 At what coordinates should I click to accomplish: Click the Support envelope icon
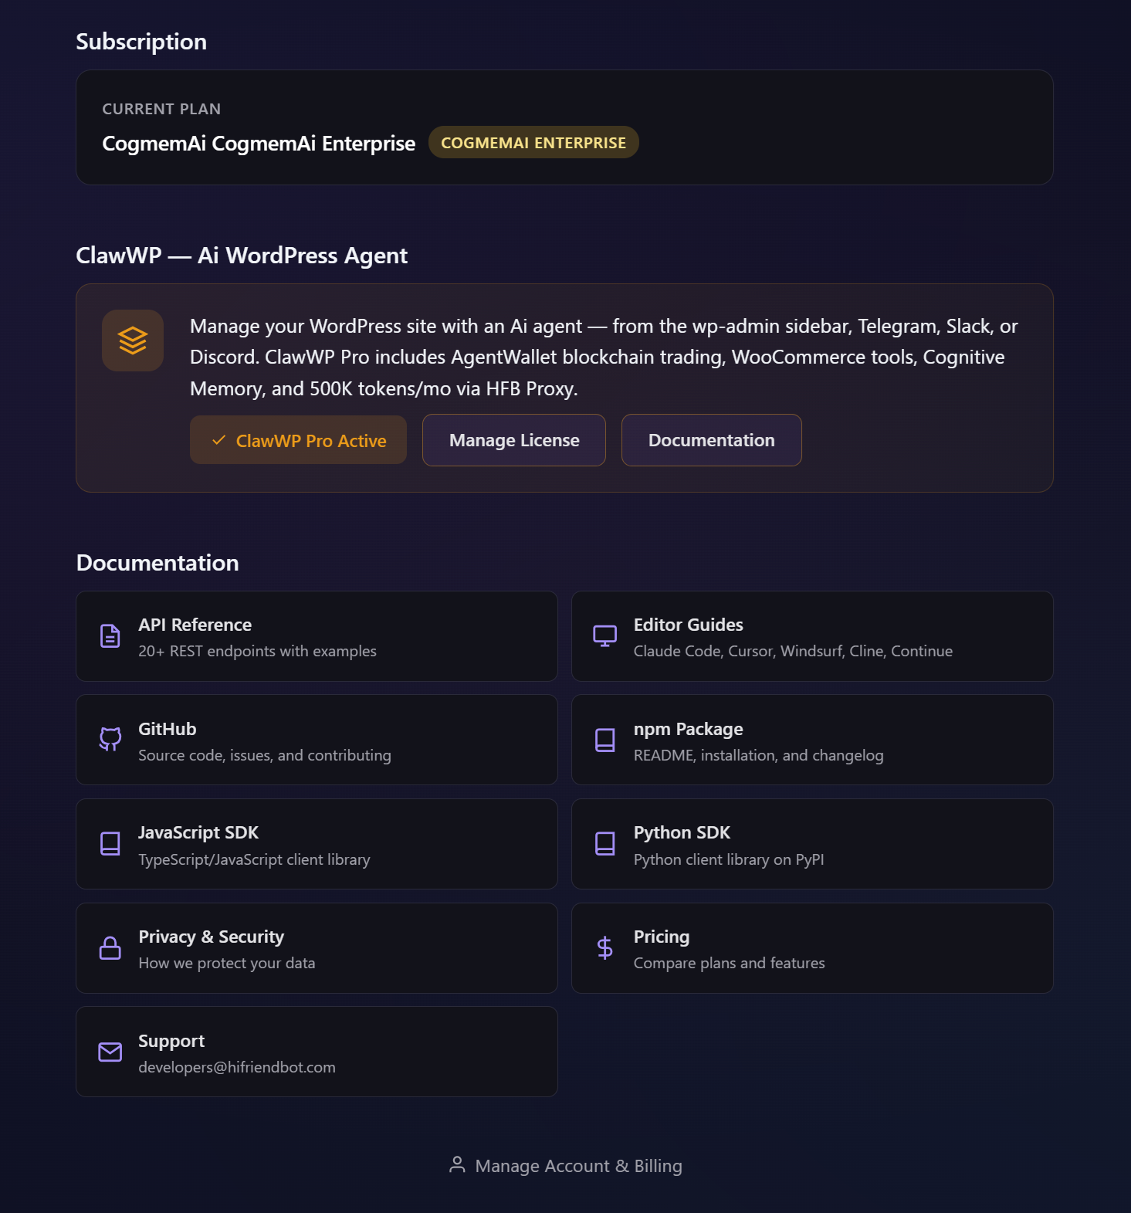(110, 1052)
